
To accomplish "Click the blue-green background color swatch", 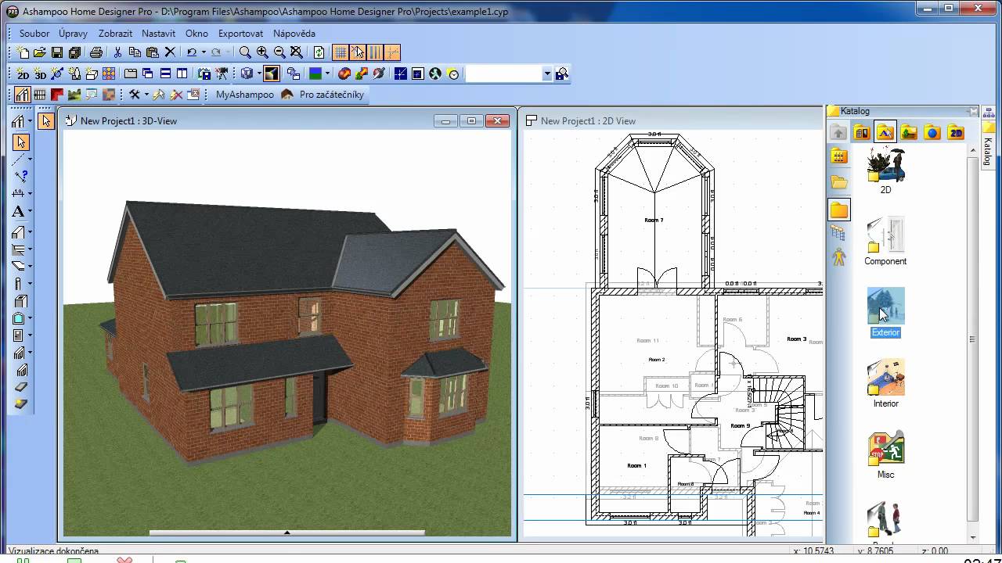I will coord(314,74).
